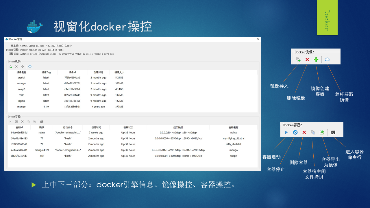Viewport: 370px width, 208px height.
Task: Click enlarged blue stop circle icon in Docker容器 callout
Action: coord(295,132)
